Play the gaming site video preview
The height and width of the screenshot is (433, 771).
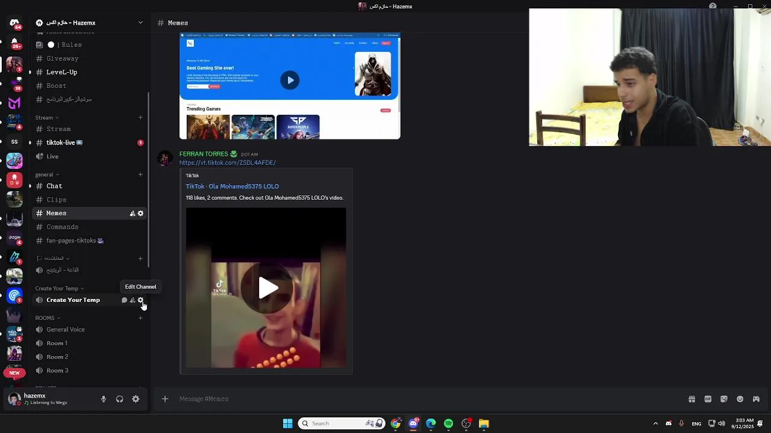tap(290, 80)
